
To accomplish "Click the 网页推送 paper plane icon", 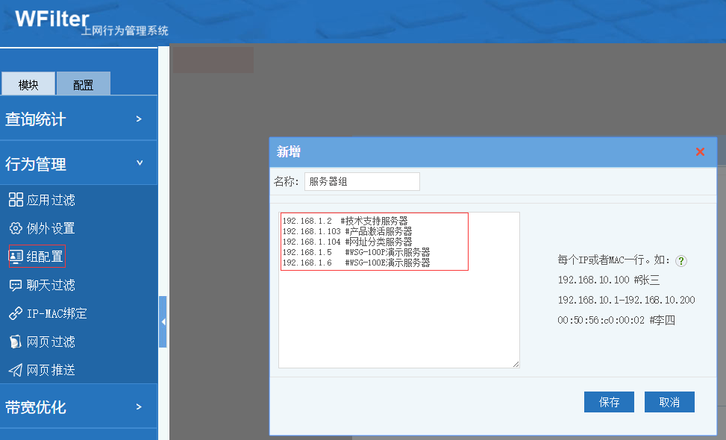I will pyautogui.click(x=16, y=370).
